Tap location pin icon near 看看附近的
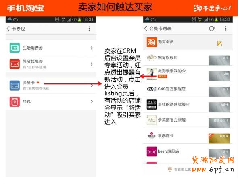 point(170,169)
